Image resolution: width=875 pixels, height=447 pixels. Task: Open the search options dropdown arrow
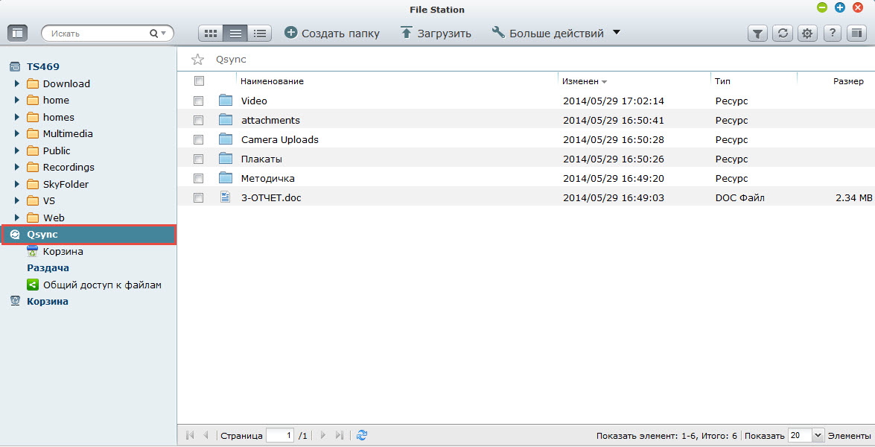click(x=164, y=34)
